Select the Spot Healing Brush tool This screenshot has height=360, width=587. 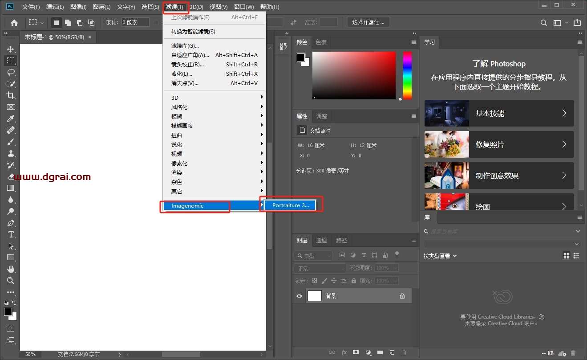click(x=11, y=130)
